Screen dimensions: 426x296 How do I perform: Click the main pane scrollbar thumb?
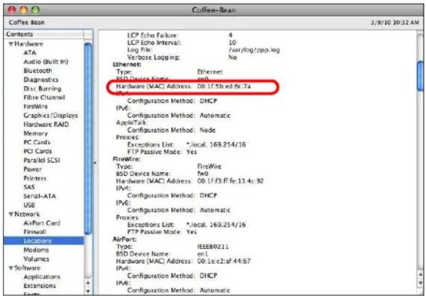coord(420,76)
